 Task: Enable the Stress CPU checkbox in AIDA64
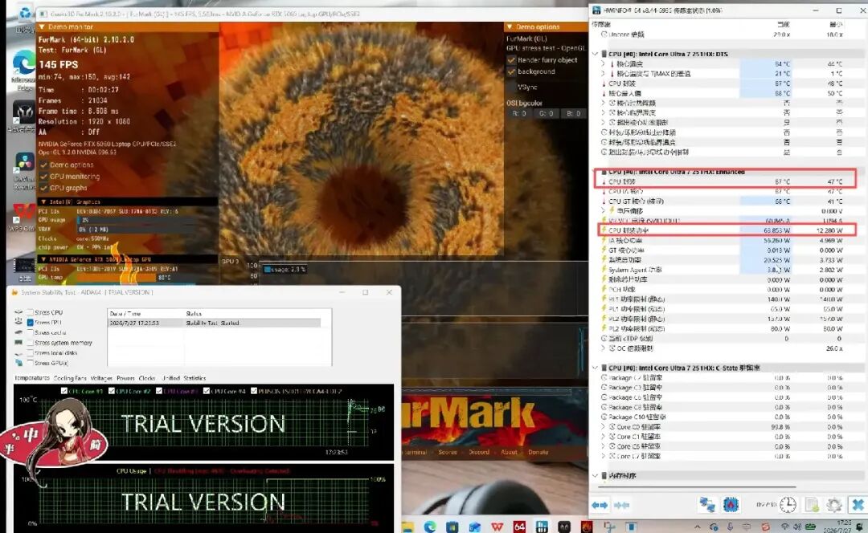click(31, 312)
